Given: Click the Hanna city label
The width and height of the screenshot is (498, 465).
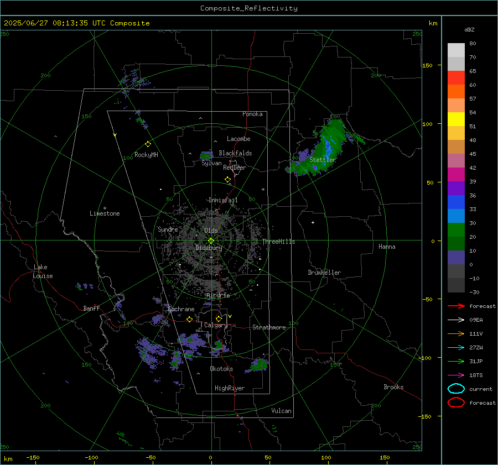Looking at the screenshot, I should (387, 247).
